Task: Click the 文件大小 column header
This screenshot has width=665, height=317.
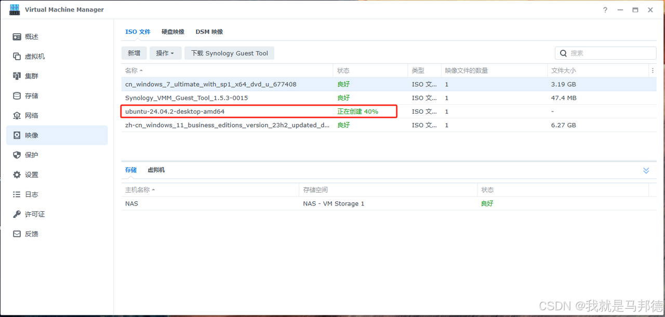Action: tap(598, 71)
